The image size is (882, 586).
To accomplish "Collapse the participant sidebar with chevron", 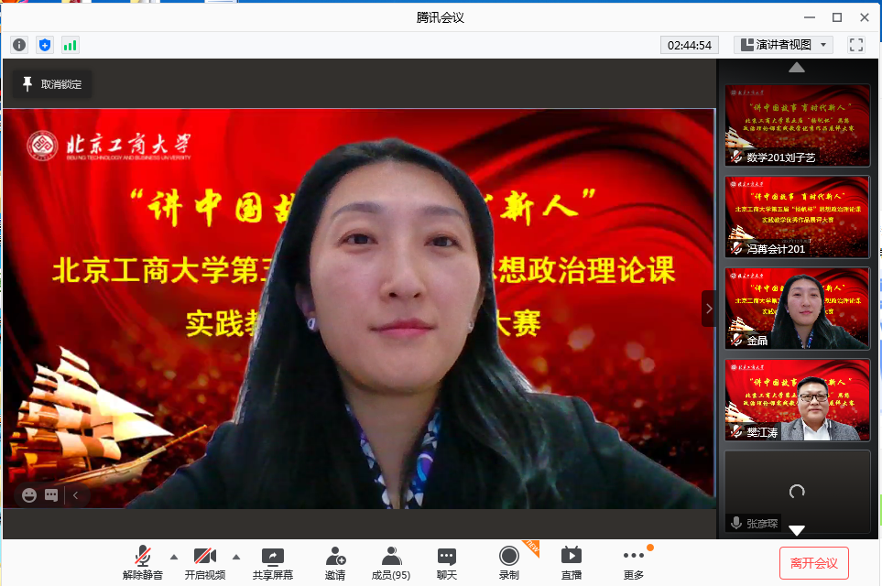I will coord(709,309).
